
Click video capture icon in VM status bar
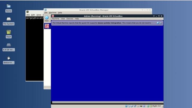pos(141,106)
